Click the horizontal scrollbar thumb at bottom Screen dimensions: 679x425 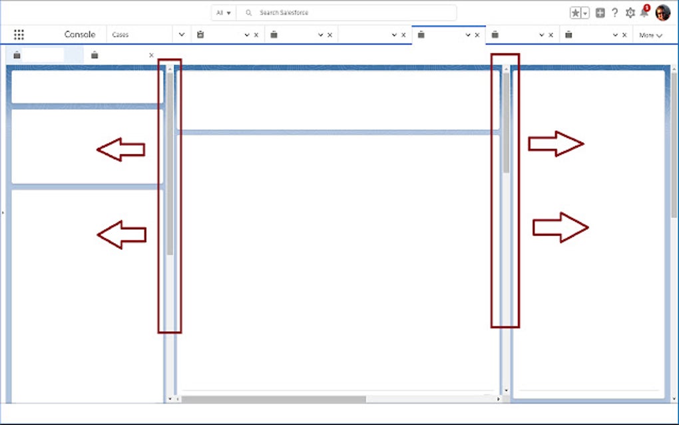coord(274,399)
